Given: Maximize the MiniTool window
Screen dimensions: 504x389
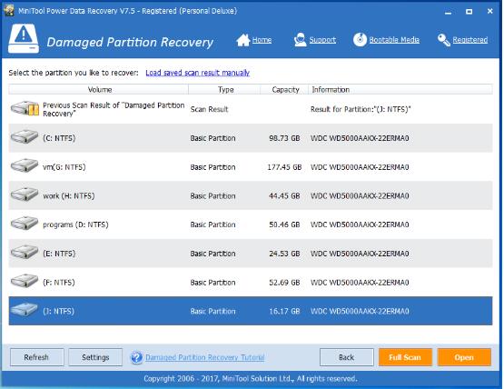Looking at the screenshot, I should tap(469, 12).
